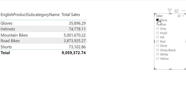Tick the NA color checkbox
Image resolution: width=186 pixels, height=104 pixels.
pyautogui.click(x=158, y=37)
